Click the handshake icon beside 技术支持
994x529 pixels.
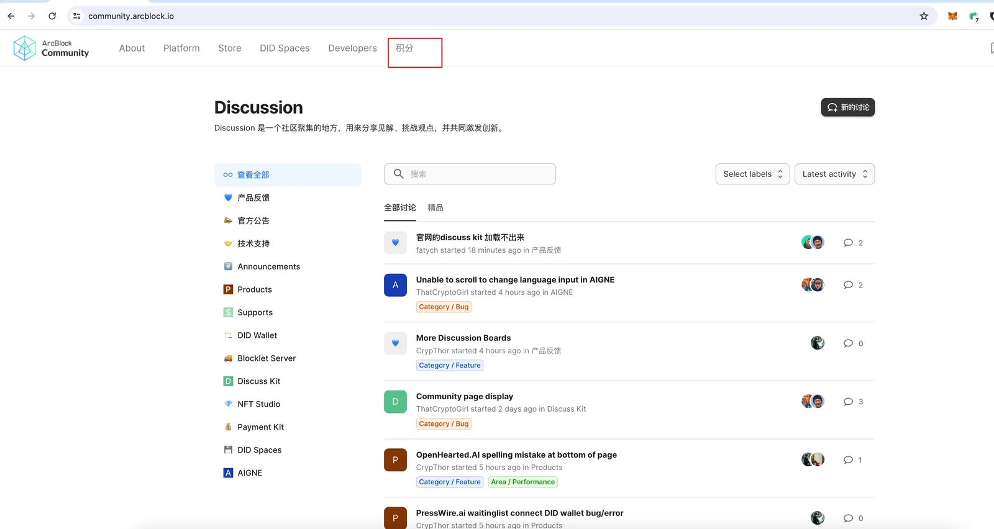[x=228, y=243]
